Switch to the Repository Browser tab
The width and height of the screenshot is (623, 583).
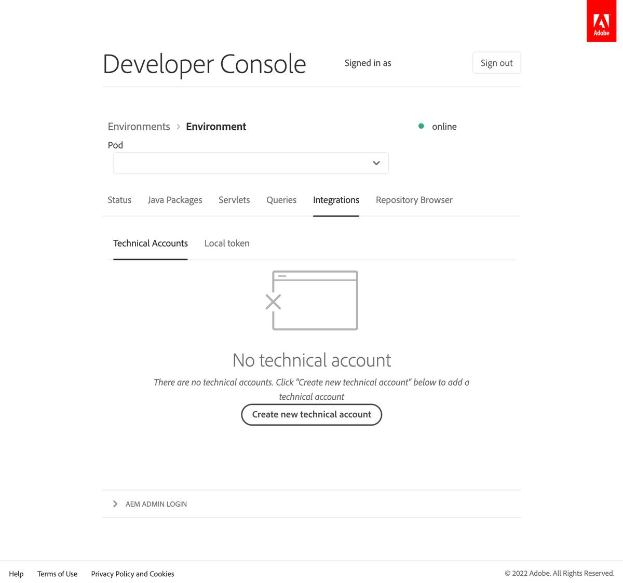point(414,199)
